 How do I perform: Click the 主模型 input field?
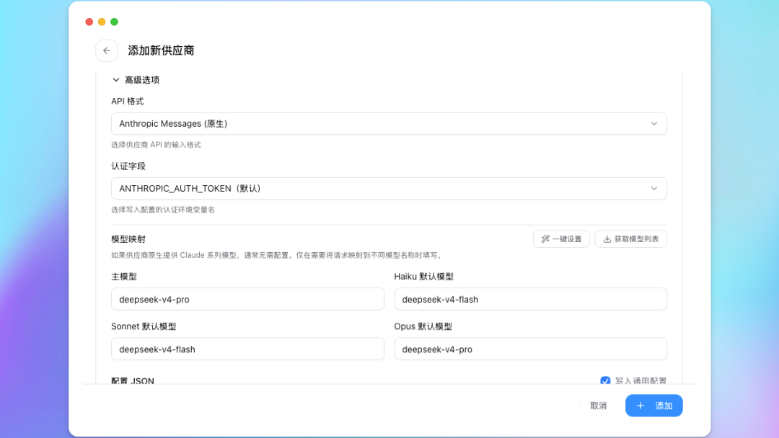(x=247, y=299)
